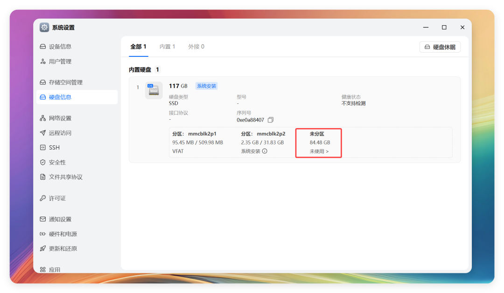Screen dimensions: 504x293
Task: Click the 设备信息 sidebar icon
Action: [43, 47]
